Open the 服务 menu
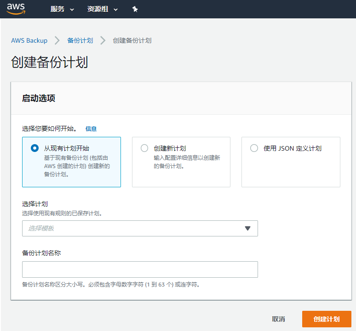Viewport: 356px width, 331px height. [x=57, y=9]
